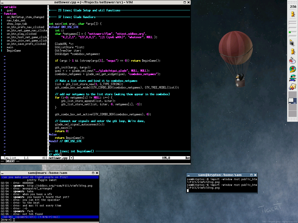
Task: Open the colored blocks and folder icon
Action: pos(293,87)
